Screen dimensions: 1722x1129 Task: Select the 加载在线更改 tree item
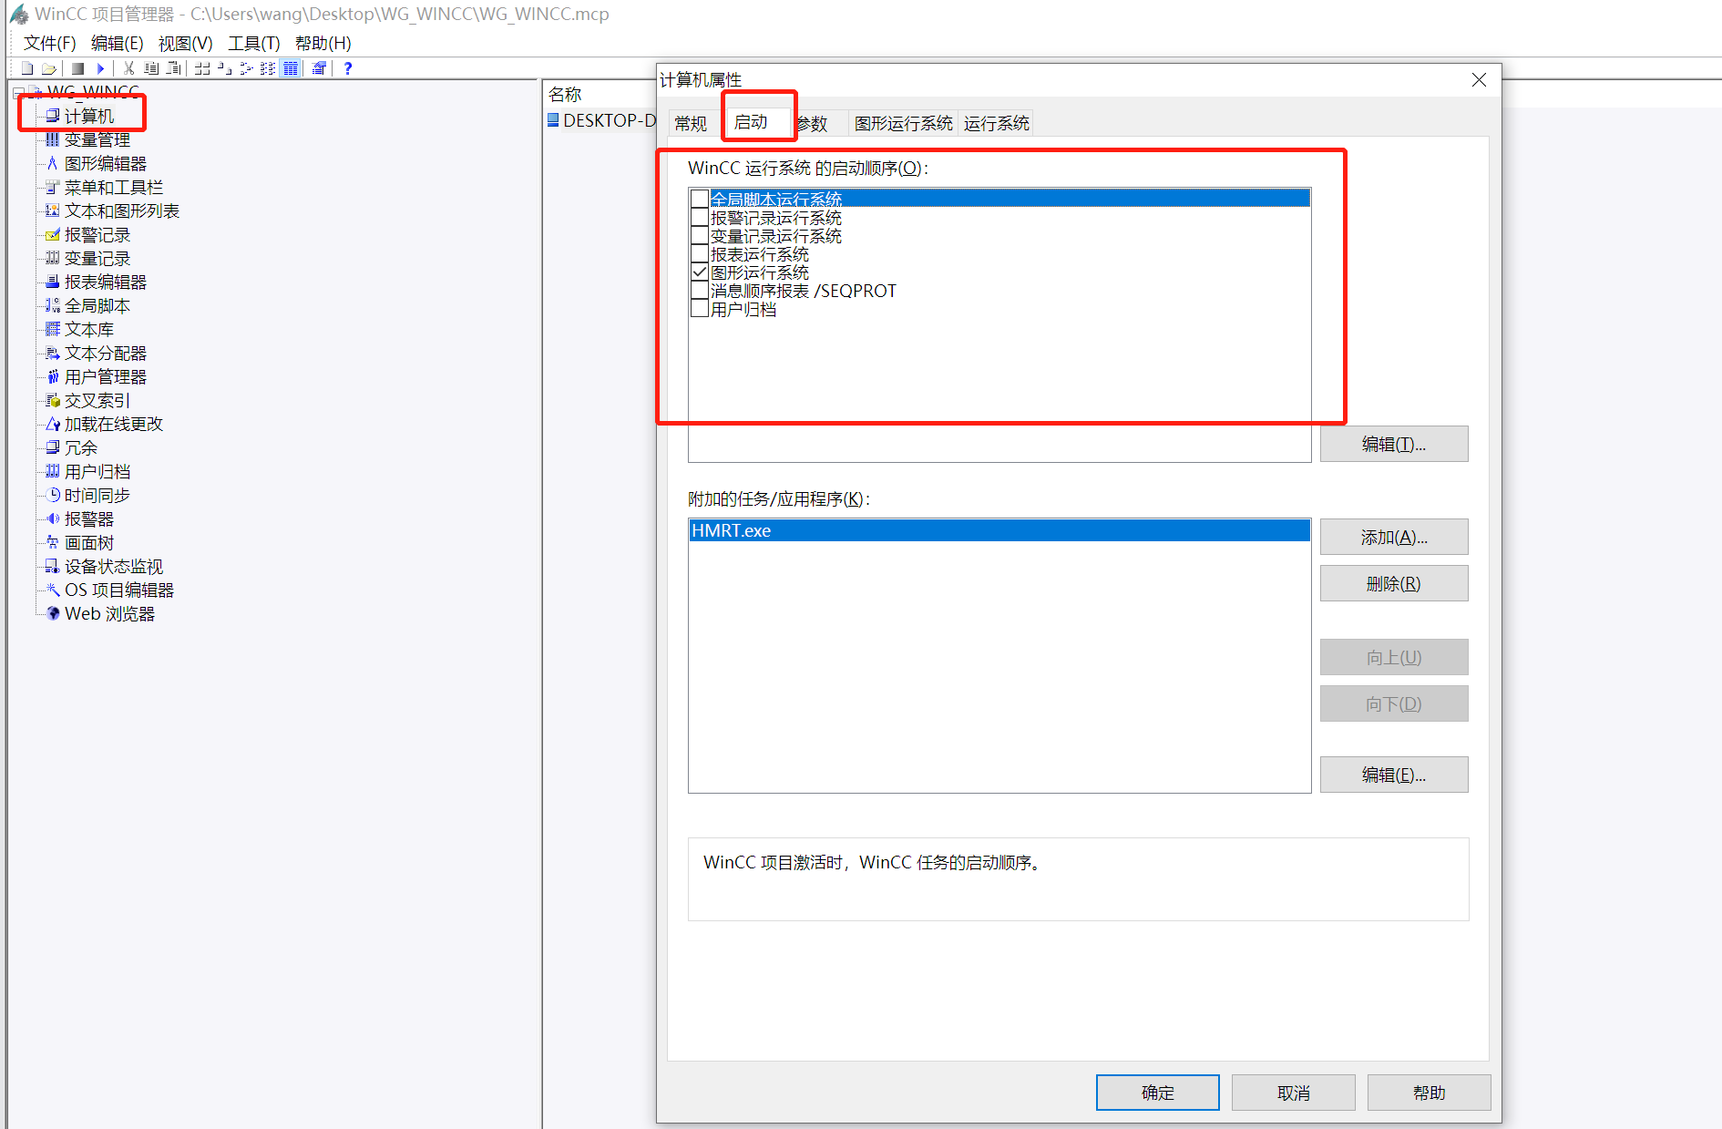(x=114, y=424)
